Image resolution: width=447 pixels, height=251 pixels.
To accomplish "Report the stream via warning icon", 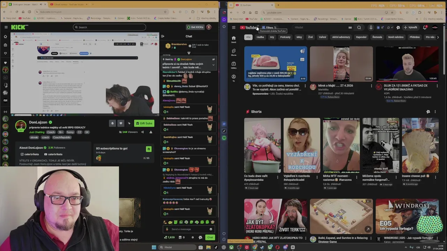I will pos(151,132).
